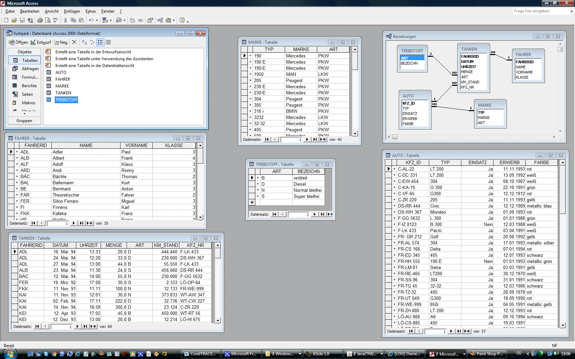Image resolution: width=575 pixels, height=359 pixels.
Task: Click record number field in FAHRER table
Action: [x=58, y=223]
